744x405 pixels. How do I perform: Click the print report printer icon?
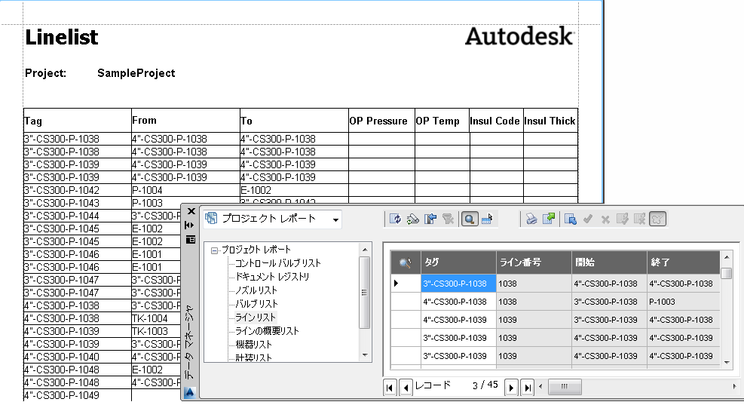pyautogui.click(x=531, y=219)
